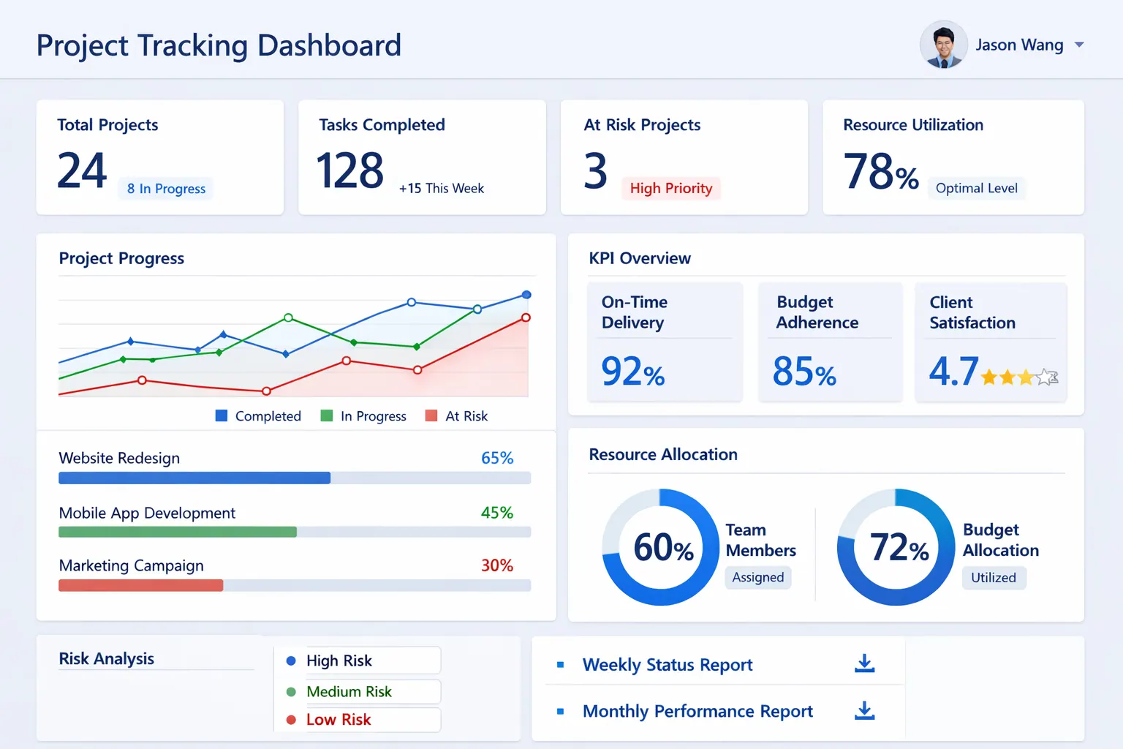Click Jason Wang's profile avatar
The height and width of the screenshot is (749, 1123).
coord(943,45)
